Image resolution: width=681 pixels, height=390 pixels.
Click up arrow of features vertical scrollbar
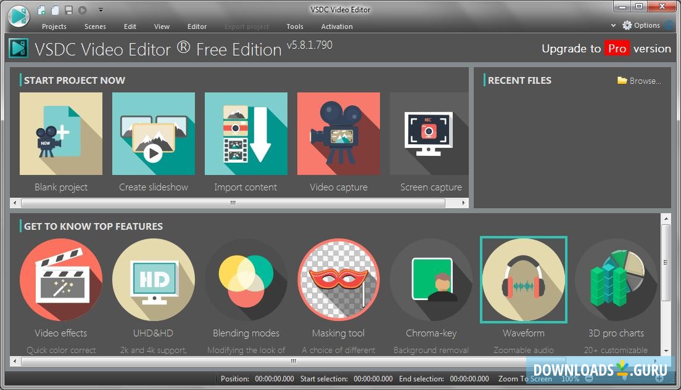[666, 219]
